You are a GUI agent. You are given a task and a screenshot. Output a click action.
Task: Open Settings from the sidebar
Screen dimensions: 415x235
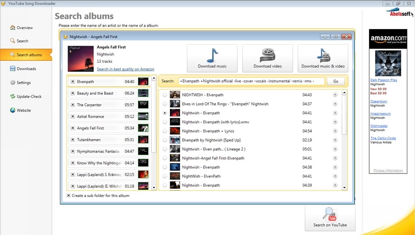20,83
